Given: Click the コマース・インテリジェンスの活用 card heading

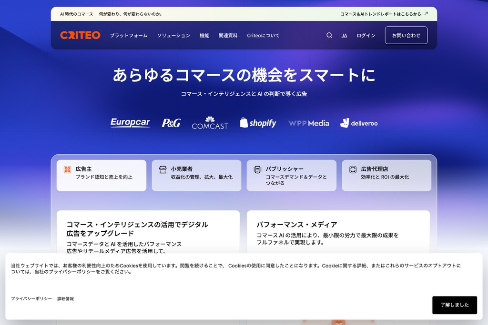Looking at the screenshot, I should [137, 229].
